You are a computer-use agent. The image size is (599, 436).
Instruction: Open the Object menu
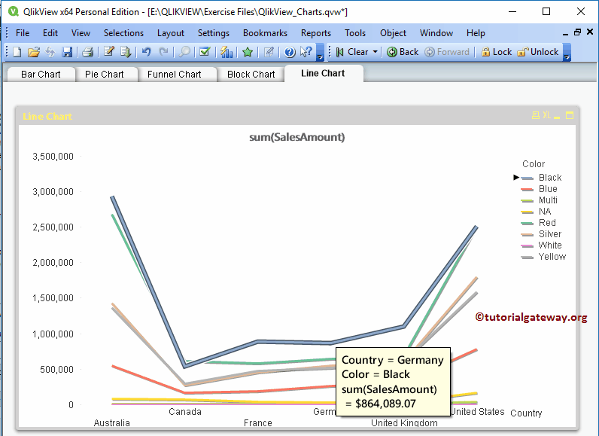point(393,33)
